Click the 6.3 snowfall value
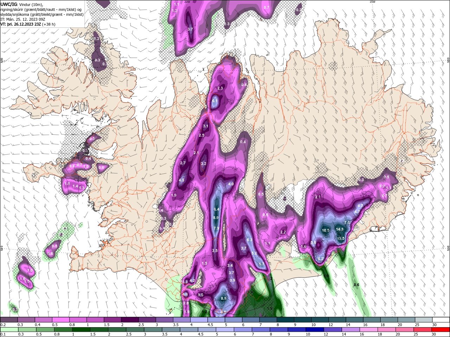The image size is (450, 337). coord(250,240)
